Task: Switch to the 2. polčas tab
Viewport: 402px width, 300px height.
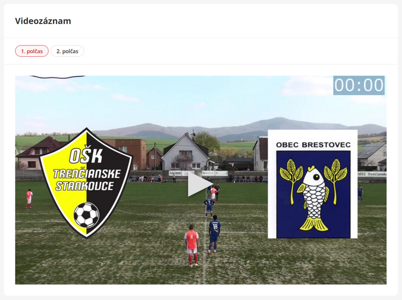Action: 67,51
